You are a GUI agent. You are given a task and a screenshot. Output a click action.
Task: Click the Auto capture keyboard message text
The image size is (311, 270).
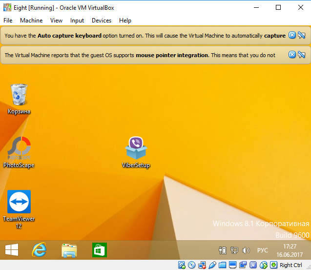145,36
